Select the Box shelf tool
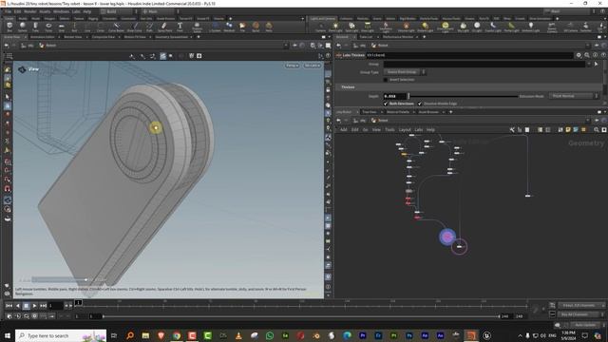This screenshot has width=608, height=342. [9, 27]
